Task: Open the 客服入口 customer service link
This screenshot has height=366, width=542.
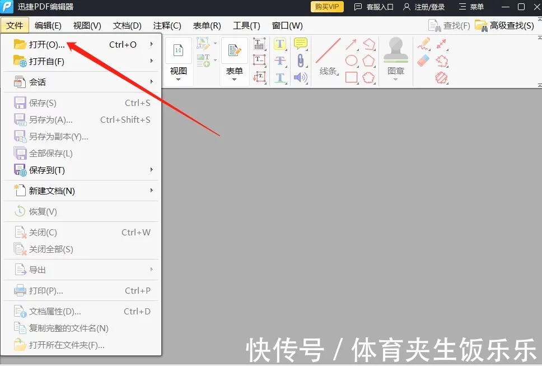Action: [373, 7]
